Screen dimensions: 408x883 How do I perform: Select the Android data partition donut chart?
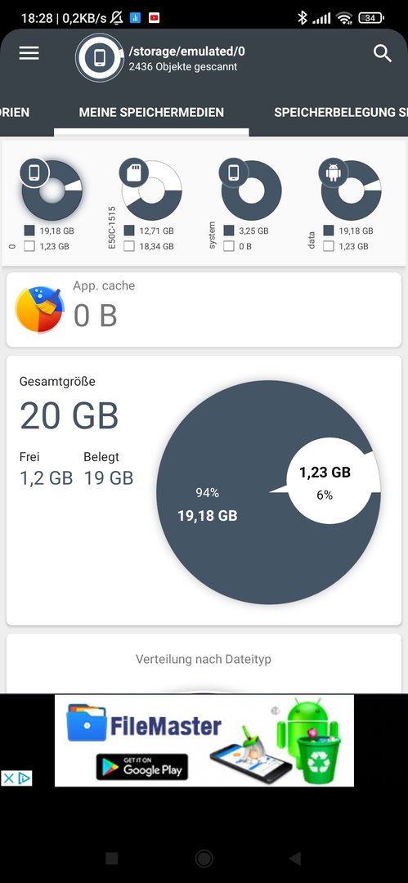(351, 190)
